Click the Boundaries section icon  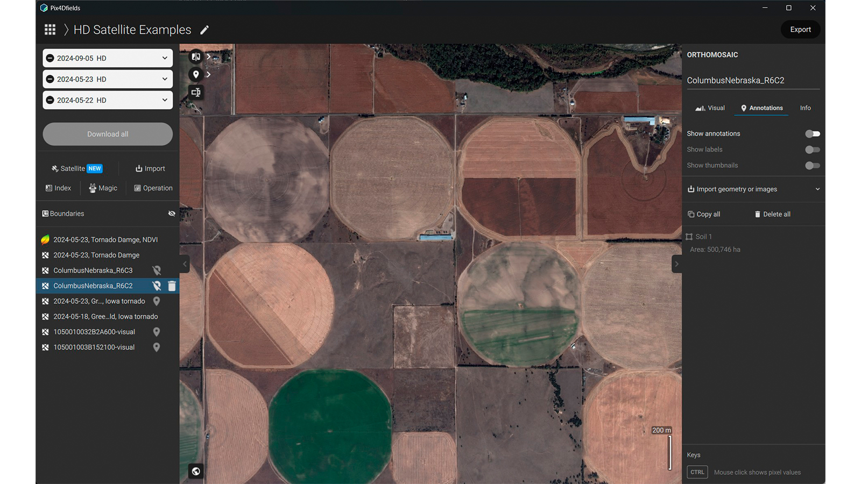[45, 213]
